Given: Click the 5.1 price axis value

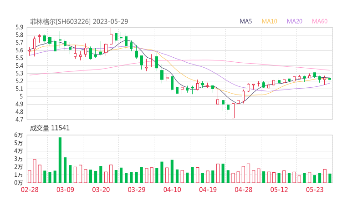Looking at the screenshot, I should click(x=19, y=89).
